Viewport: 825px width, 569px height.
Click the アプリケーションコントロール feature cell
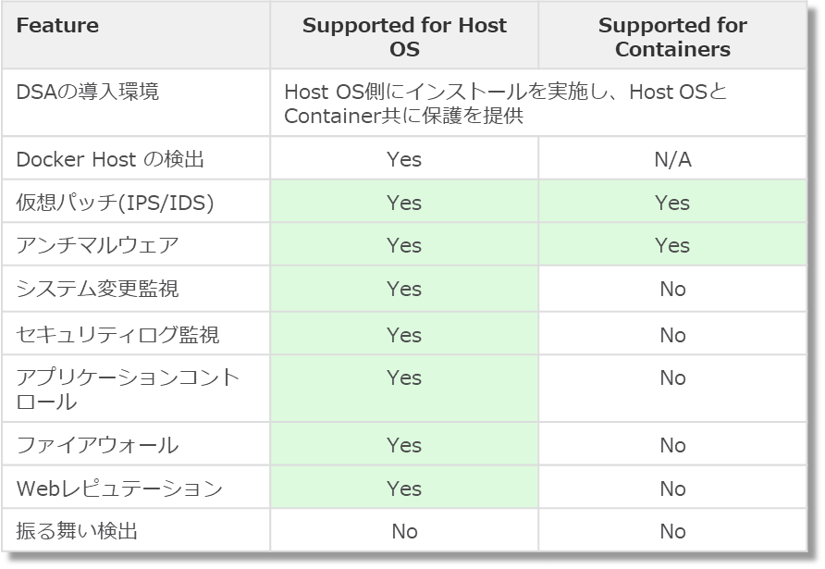pyautogui.click(x=128, y=390)
